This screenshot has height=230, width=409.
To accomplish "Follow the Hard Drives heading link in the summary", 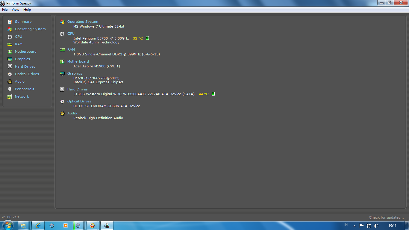I will click(x=78, y=89).
